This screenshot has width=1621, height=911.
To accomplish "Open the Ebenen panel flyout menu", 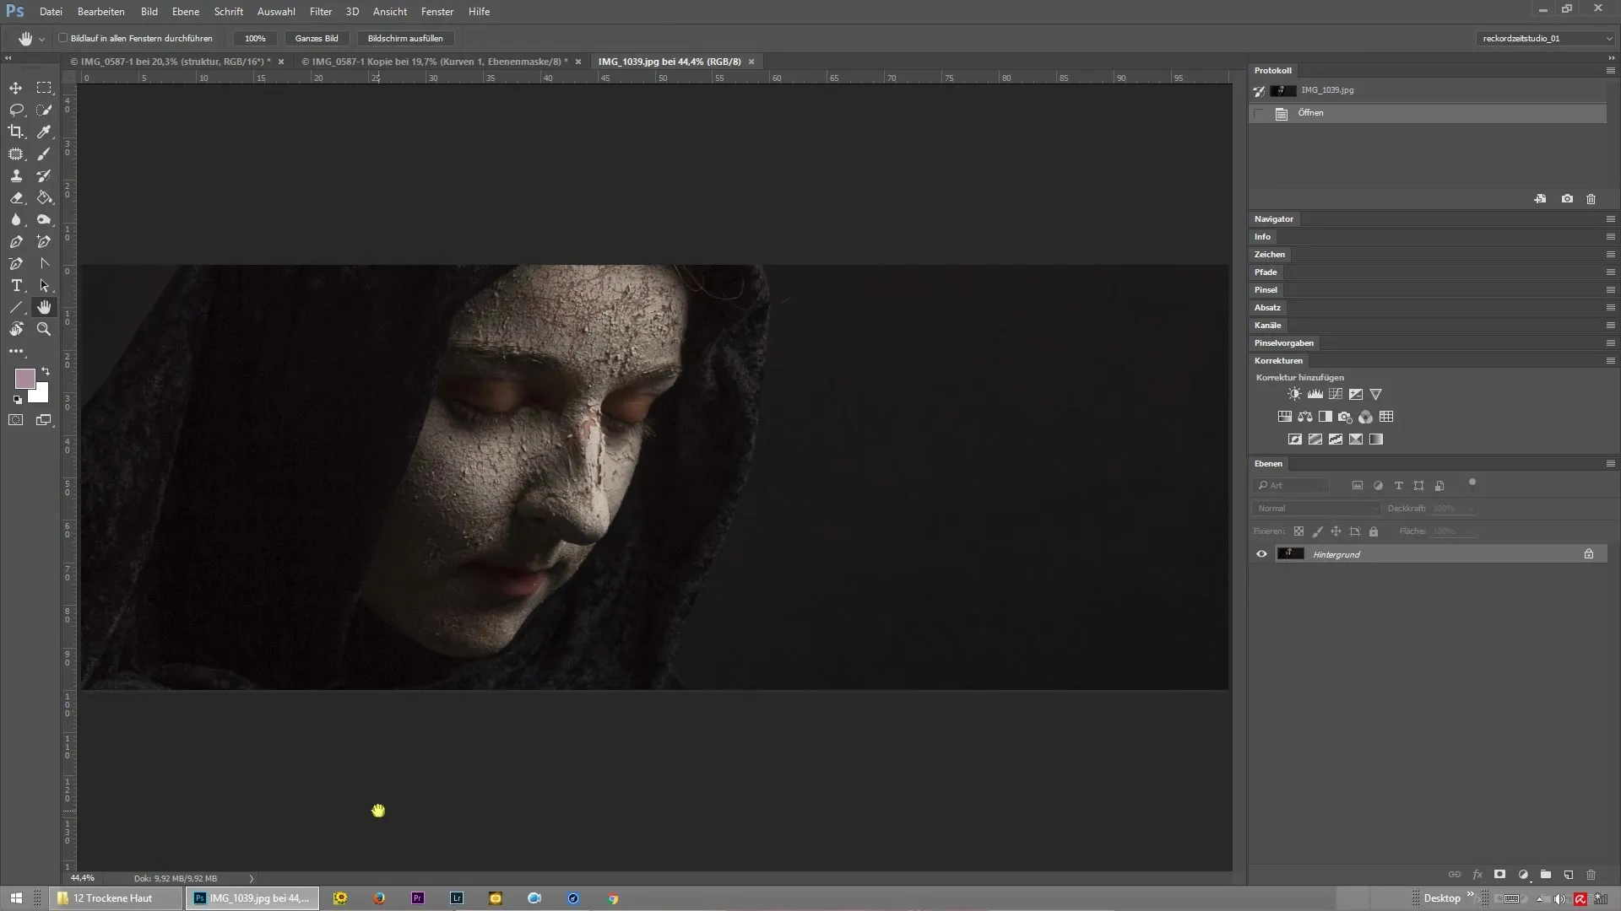I will pos(1610,464).
